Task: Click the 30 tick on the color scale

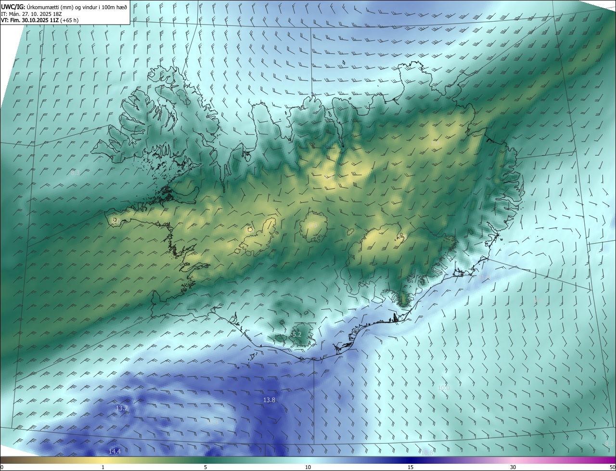Action: point(513,467)
